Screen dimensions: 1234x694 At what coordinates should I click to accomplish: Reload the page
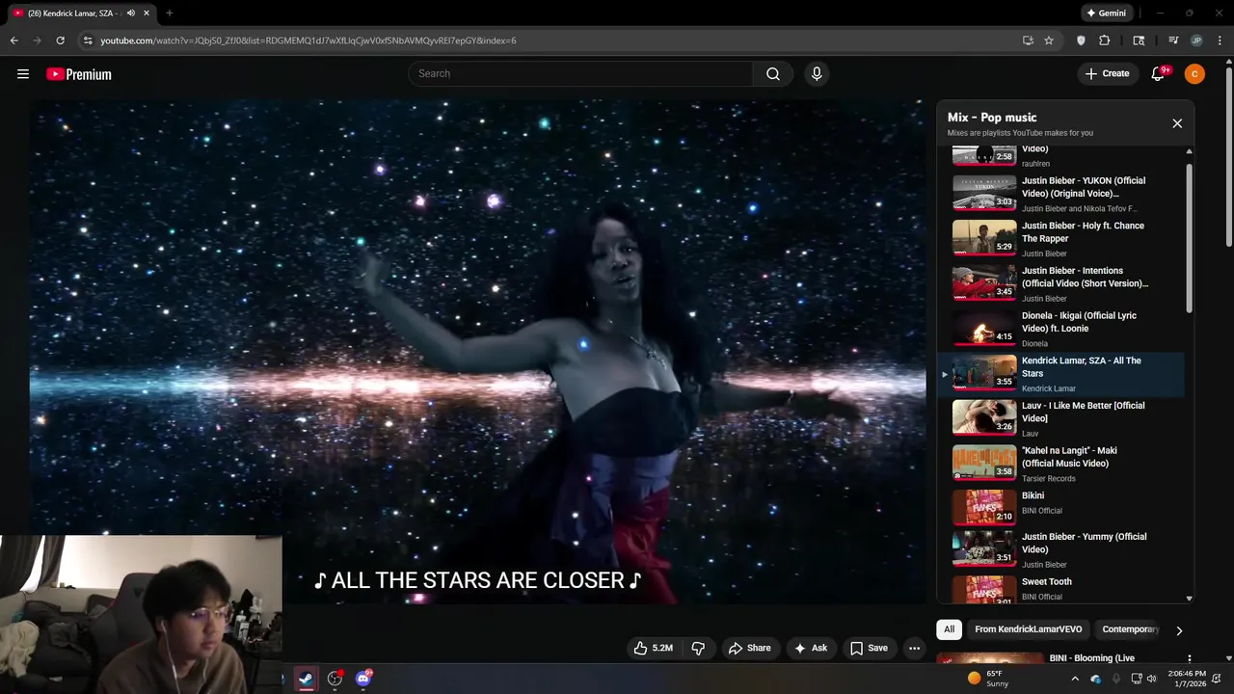tap(60, 40)
